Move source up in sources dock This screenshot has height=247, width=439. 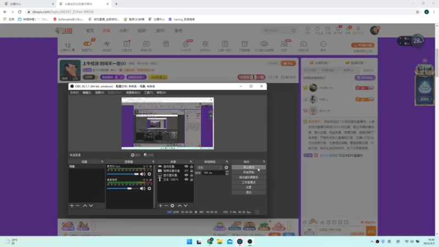179,205
